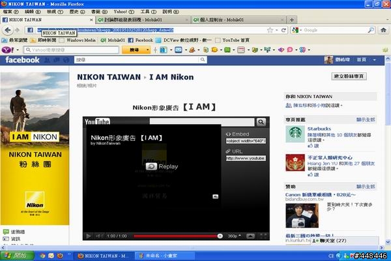Click the NIKON TAIWAN page title link
The width and height of the screenshot is (391, 261).
(x=109, y=77)
